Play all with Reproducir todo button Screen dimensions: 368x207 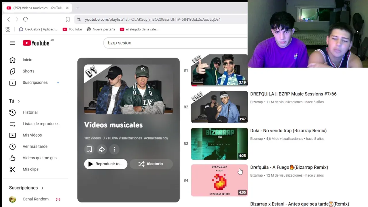tap(106, 164)
